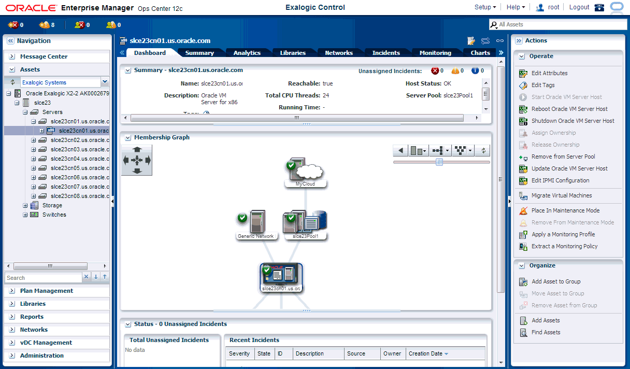Open the Monitoring tab
The height and width of the screenshot is (369, 630).
(435, 53)
